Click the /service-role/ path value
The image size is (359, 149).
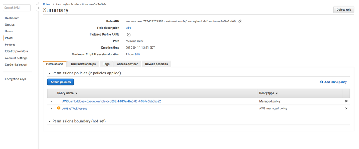(134, 41)
